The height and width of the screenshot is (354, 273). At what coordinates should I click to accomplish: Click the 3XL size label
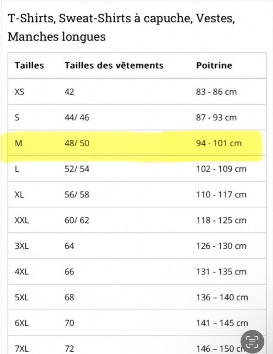(x=21, y=246)
